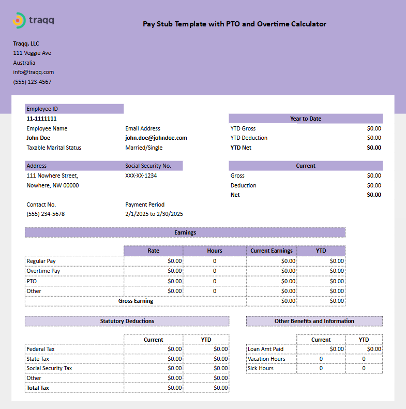Click the YTD Gross amount value
The width and height of the screenshot is (406, 409).
373,128
